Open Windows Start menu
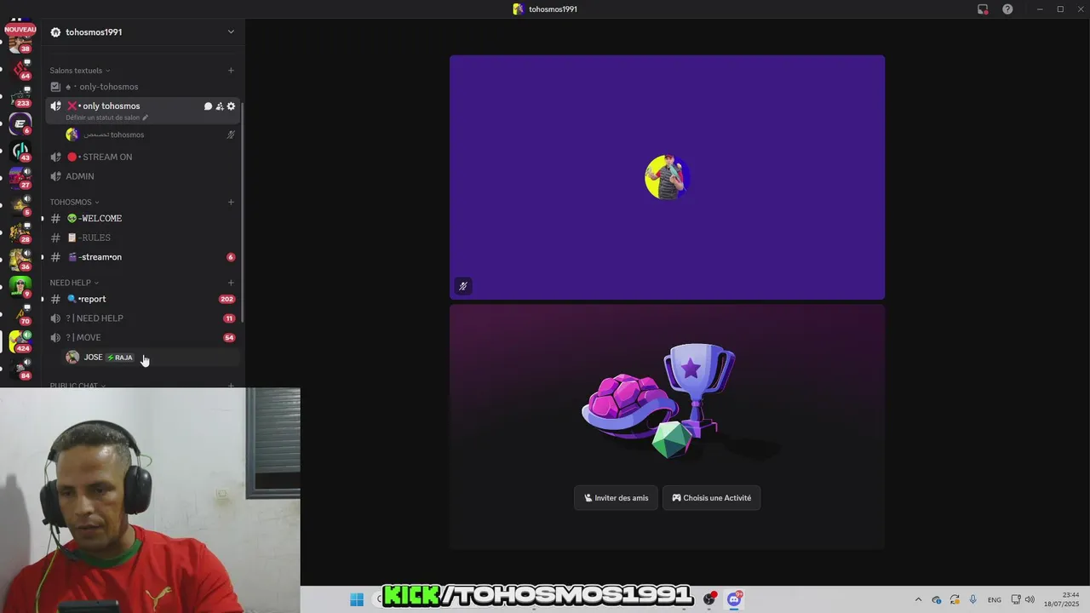This screenshot has width=1090, height=613. click(x=357, y=599)
